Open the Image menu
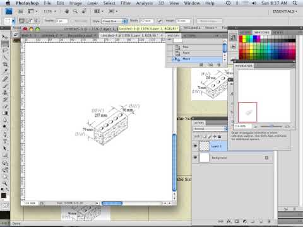This screenshot has width=303, height=227. click(x=75, y=3)
